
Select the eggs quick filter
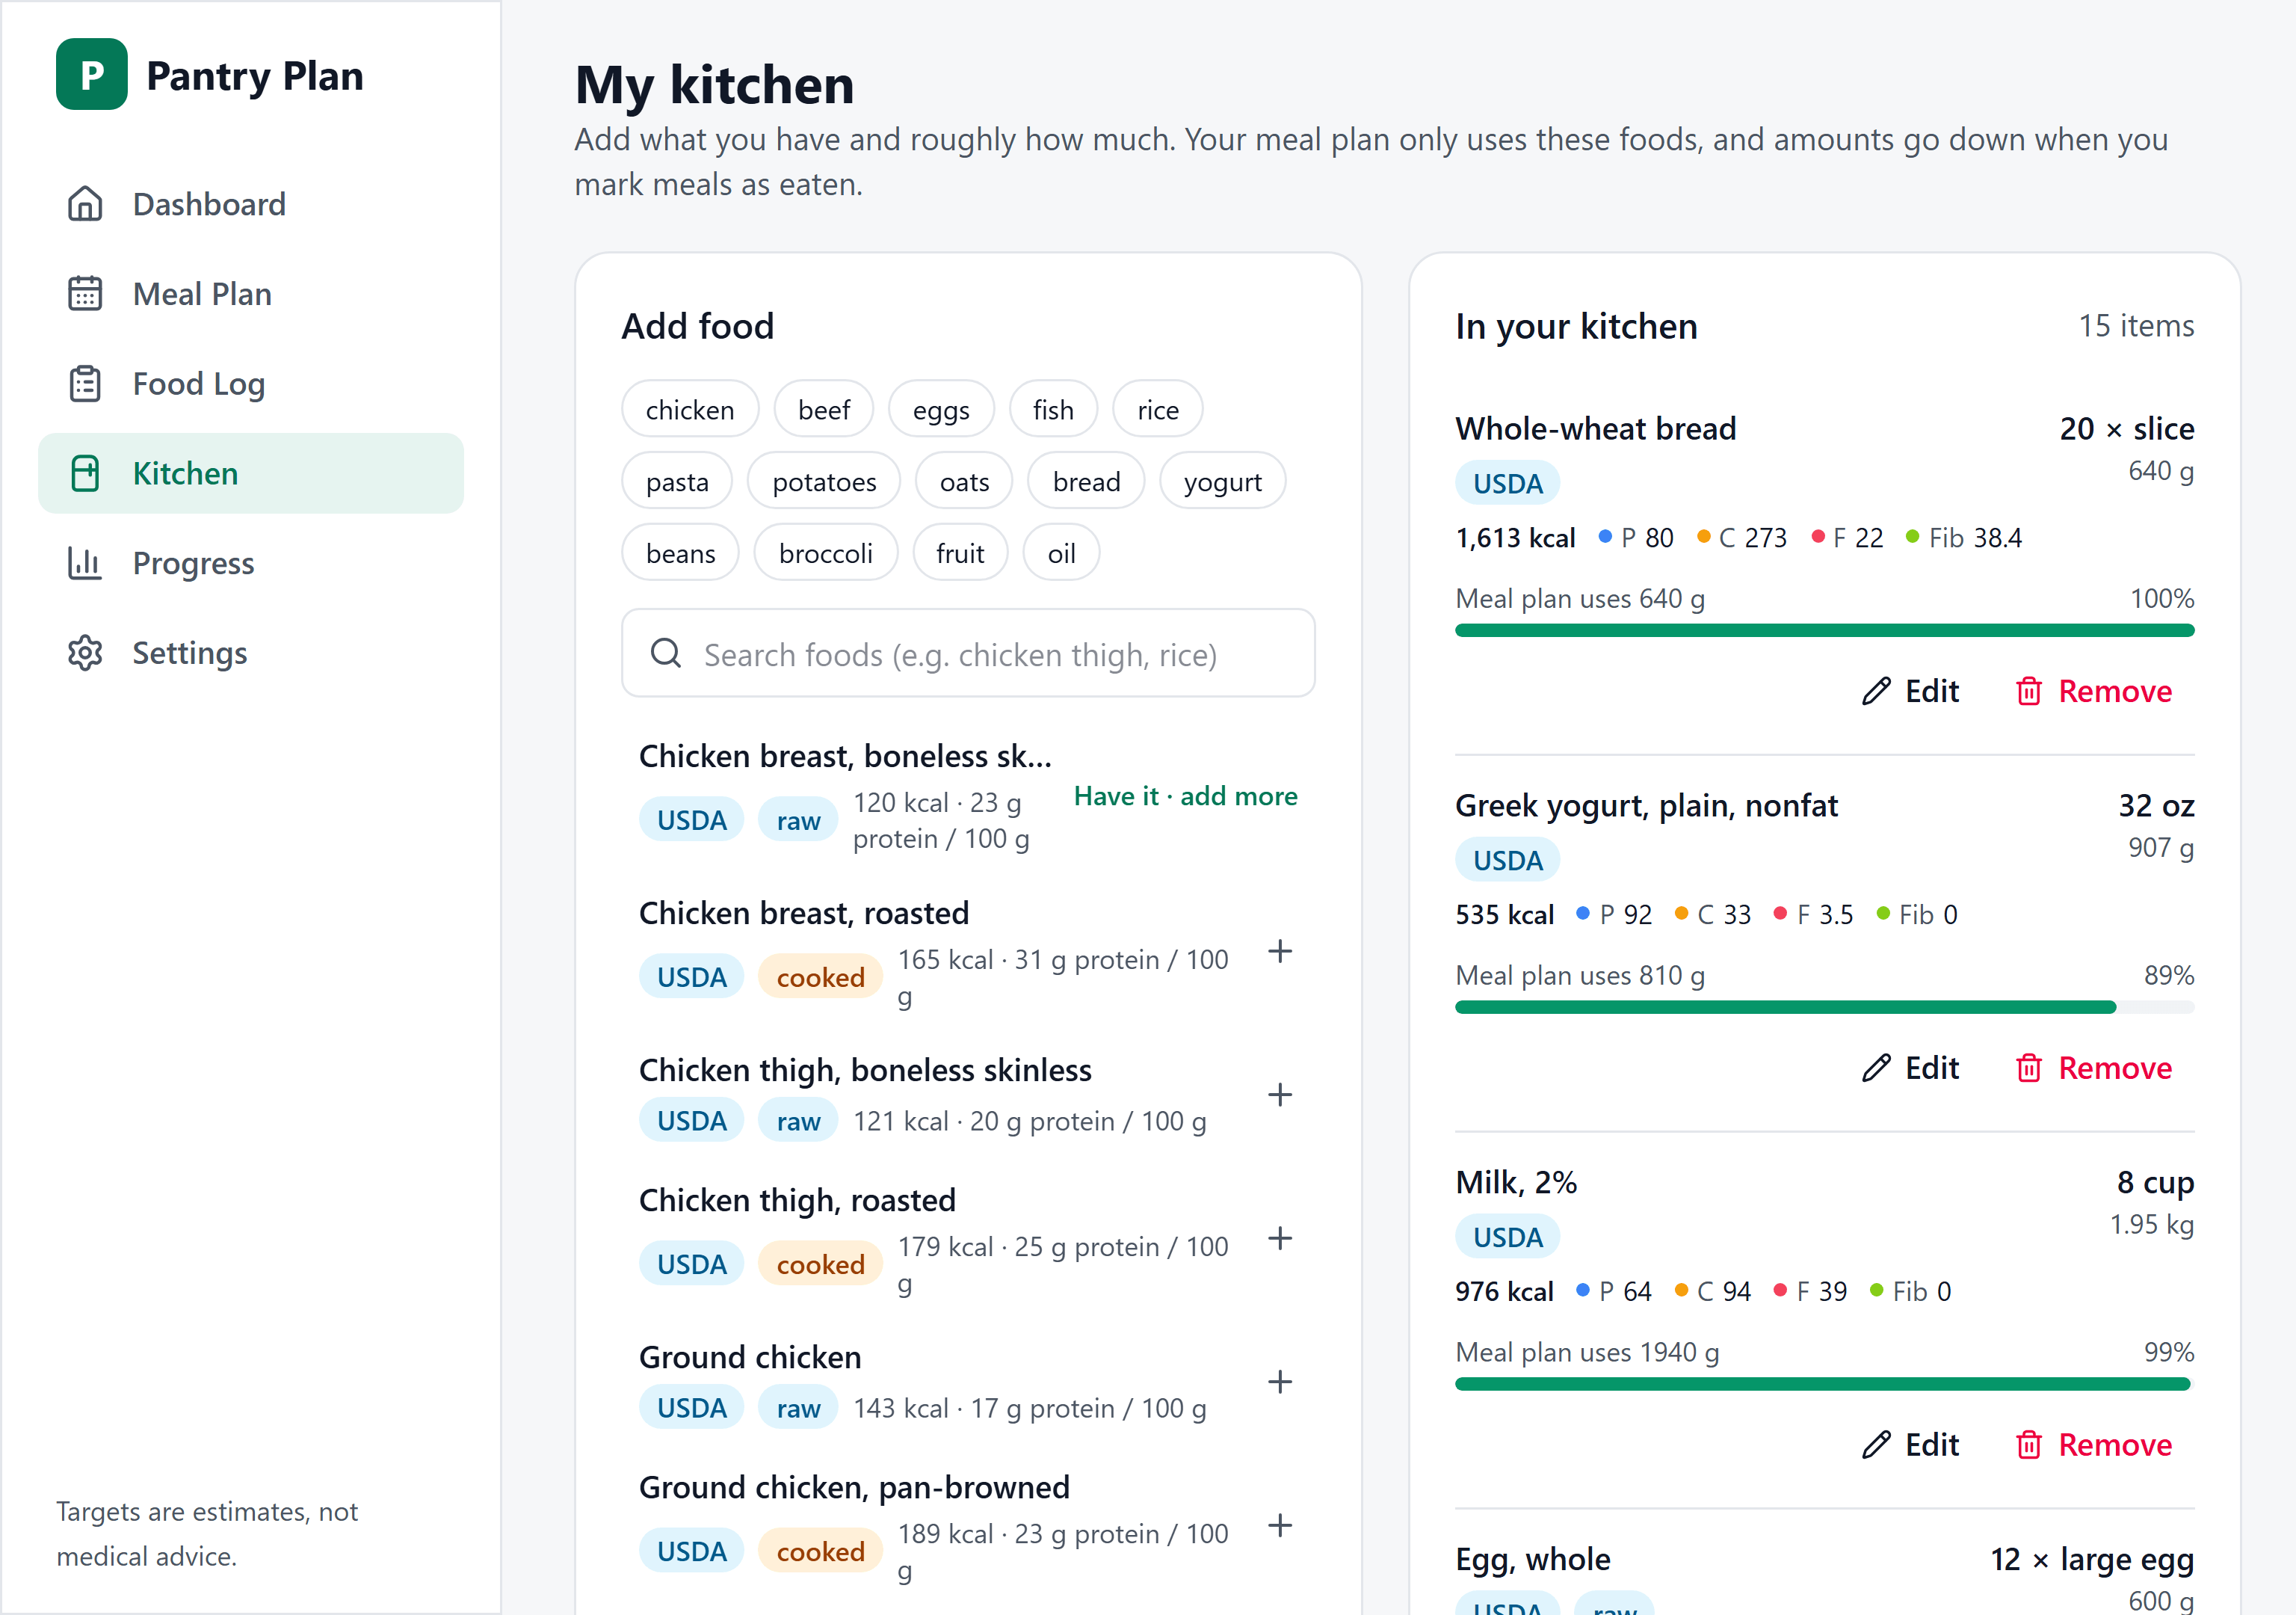941,409
